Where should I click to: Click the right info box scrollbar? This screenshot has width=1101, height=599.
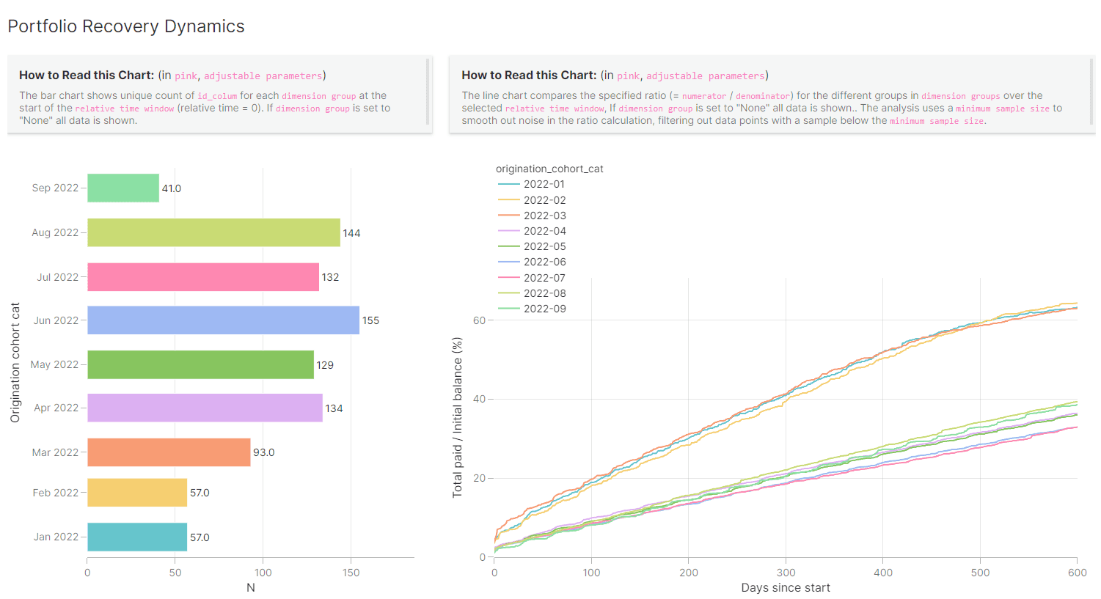(x=1091, y=92)
